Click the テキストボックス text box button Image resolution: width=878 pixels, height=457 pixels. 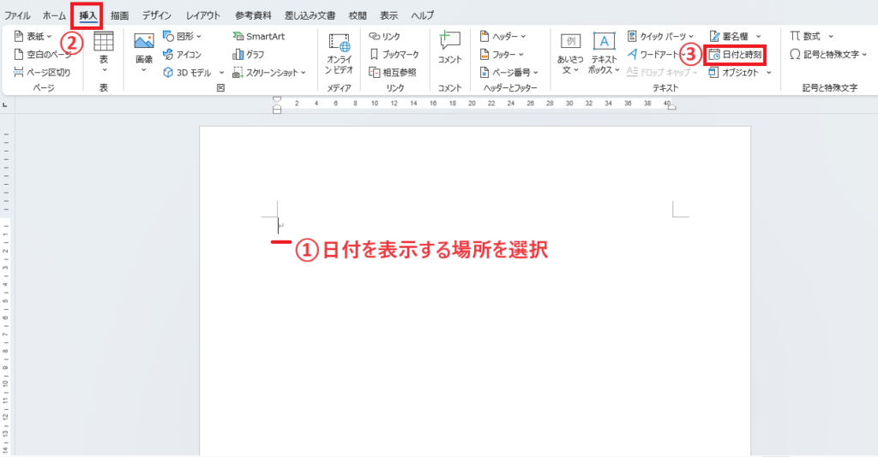click(x=604, y=53)
